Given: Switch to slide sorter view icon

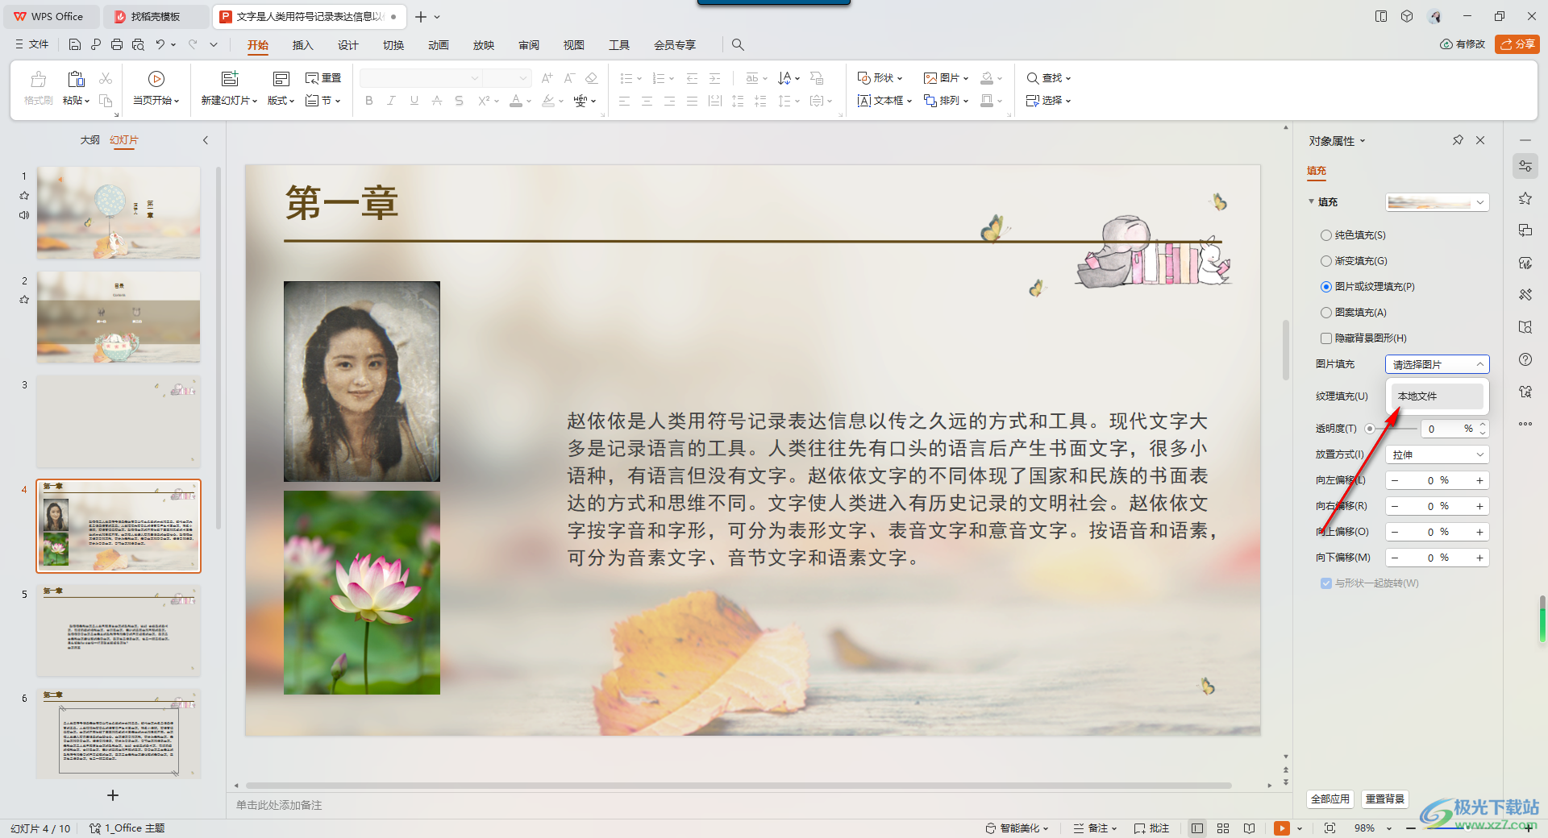Looking at the screenshot, I should (1223, 828).
